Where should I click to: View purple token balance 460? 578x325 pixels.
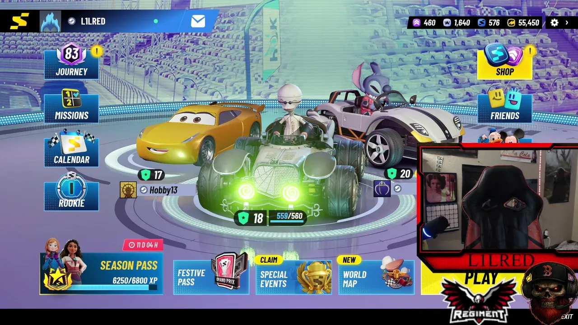424,23
